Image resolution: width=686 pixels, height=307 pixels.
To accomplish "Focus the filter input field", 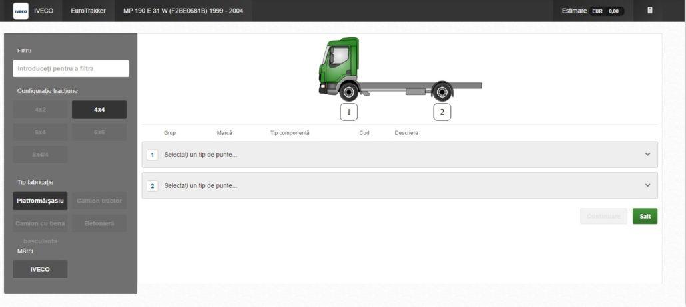I will pyautogui.click(x=71, y=68).
